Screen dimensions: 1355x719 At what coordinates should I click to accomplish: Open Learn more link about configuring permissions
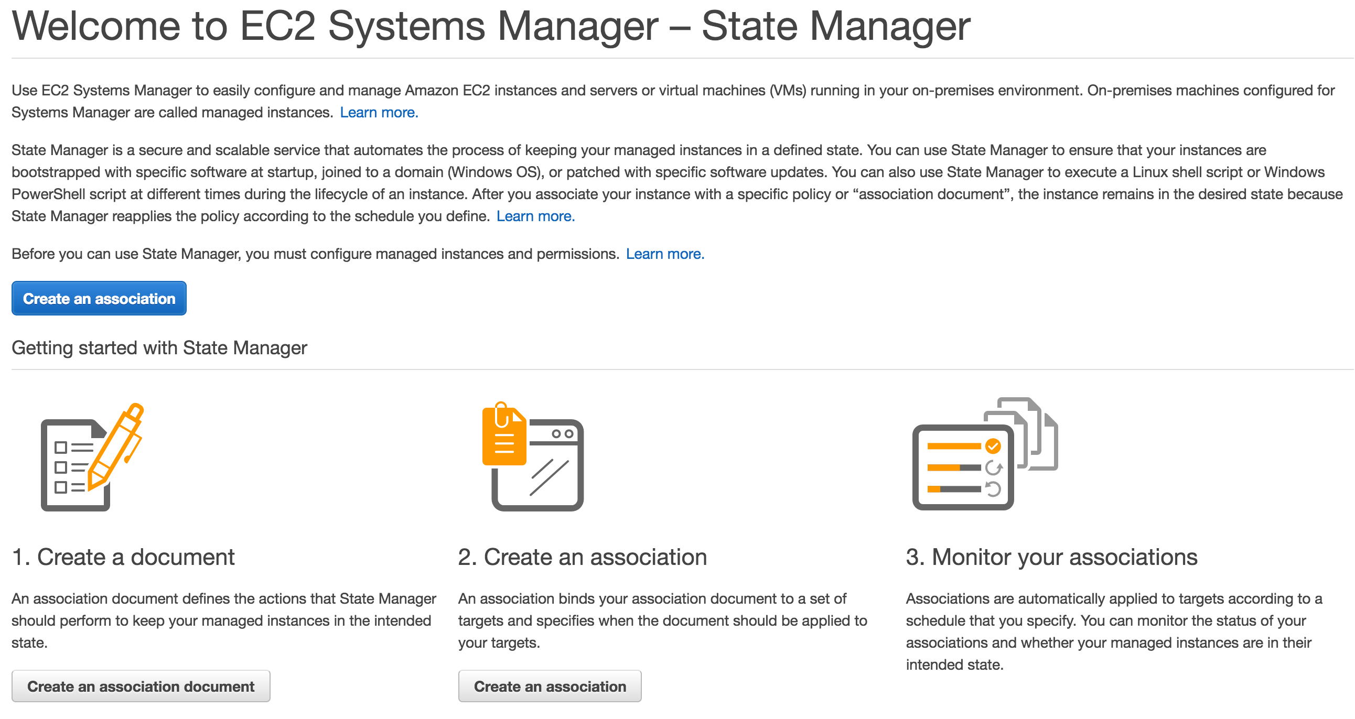coord(664,254)
